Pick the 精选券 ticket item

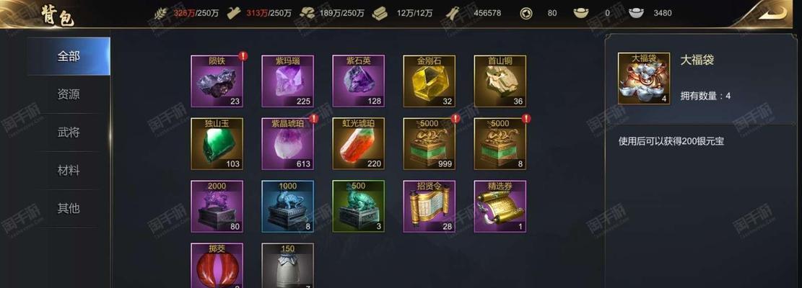pyautogui.click(x=500, y=207)
